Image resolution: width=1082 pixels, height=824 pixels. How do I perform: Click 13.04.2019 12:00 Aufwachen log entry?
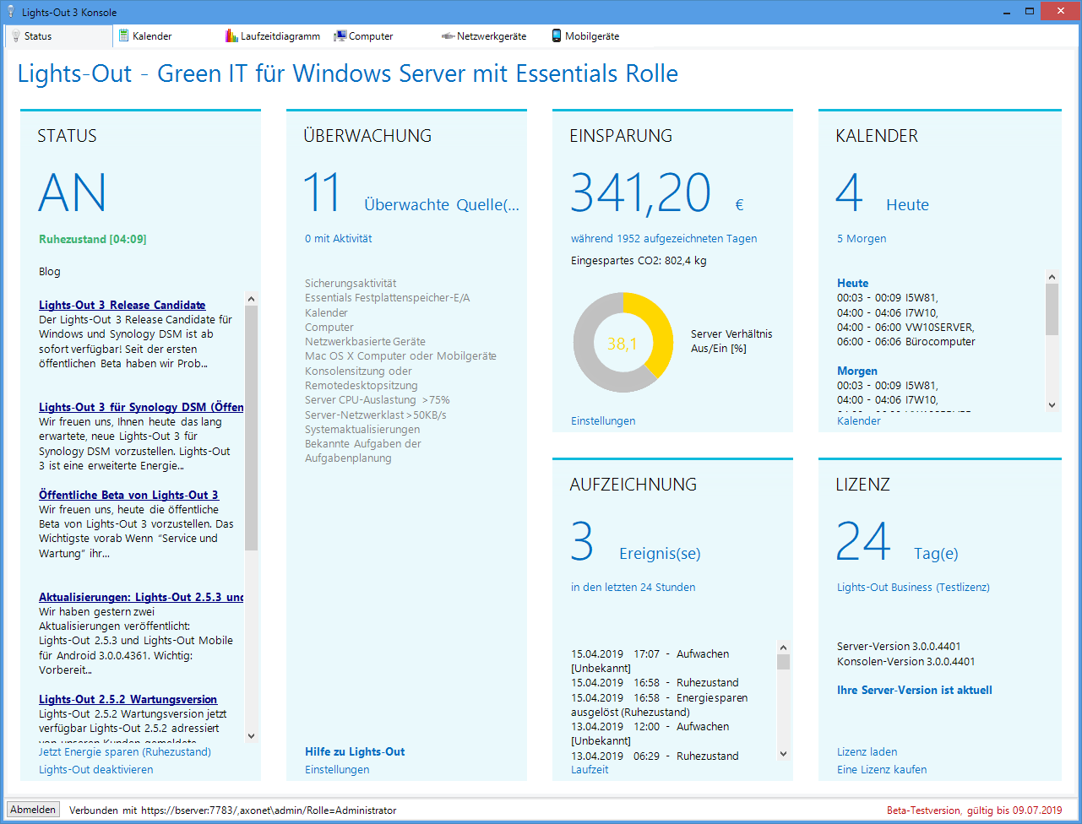pyautogui.click(x=650, y=734)
